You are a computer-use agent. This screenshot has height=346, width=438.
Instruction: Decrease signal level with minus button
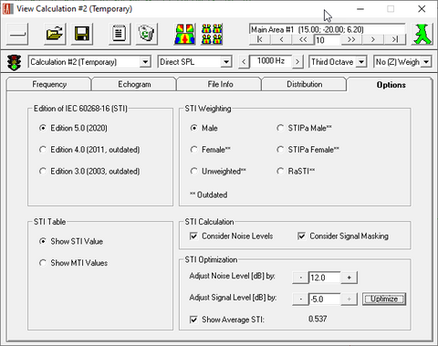pyautogui.click(x=300, y=299)
